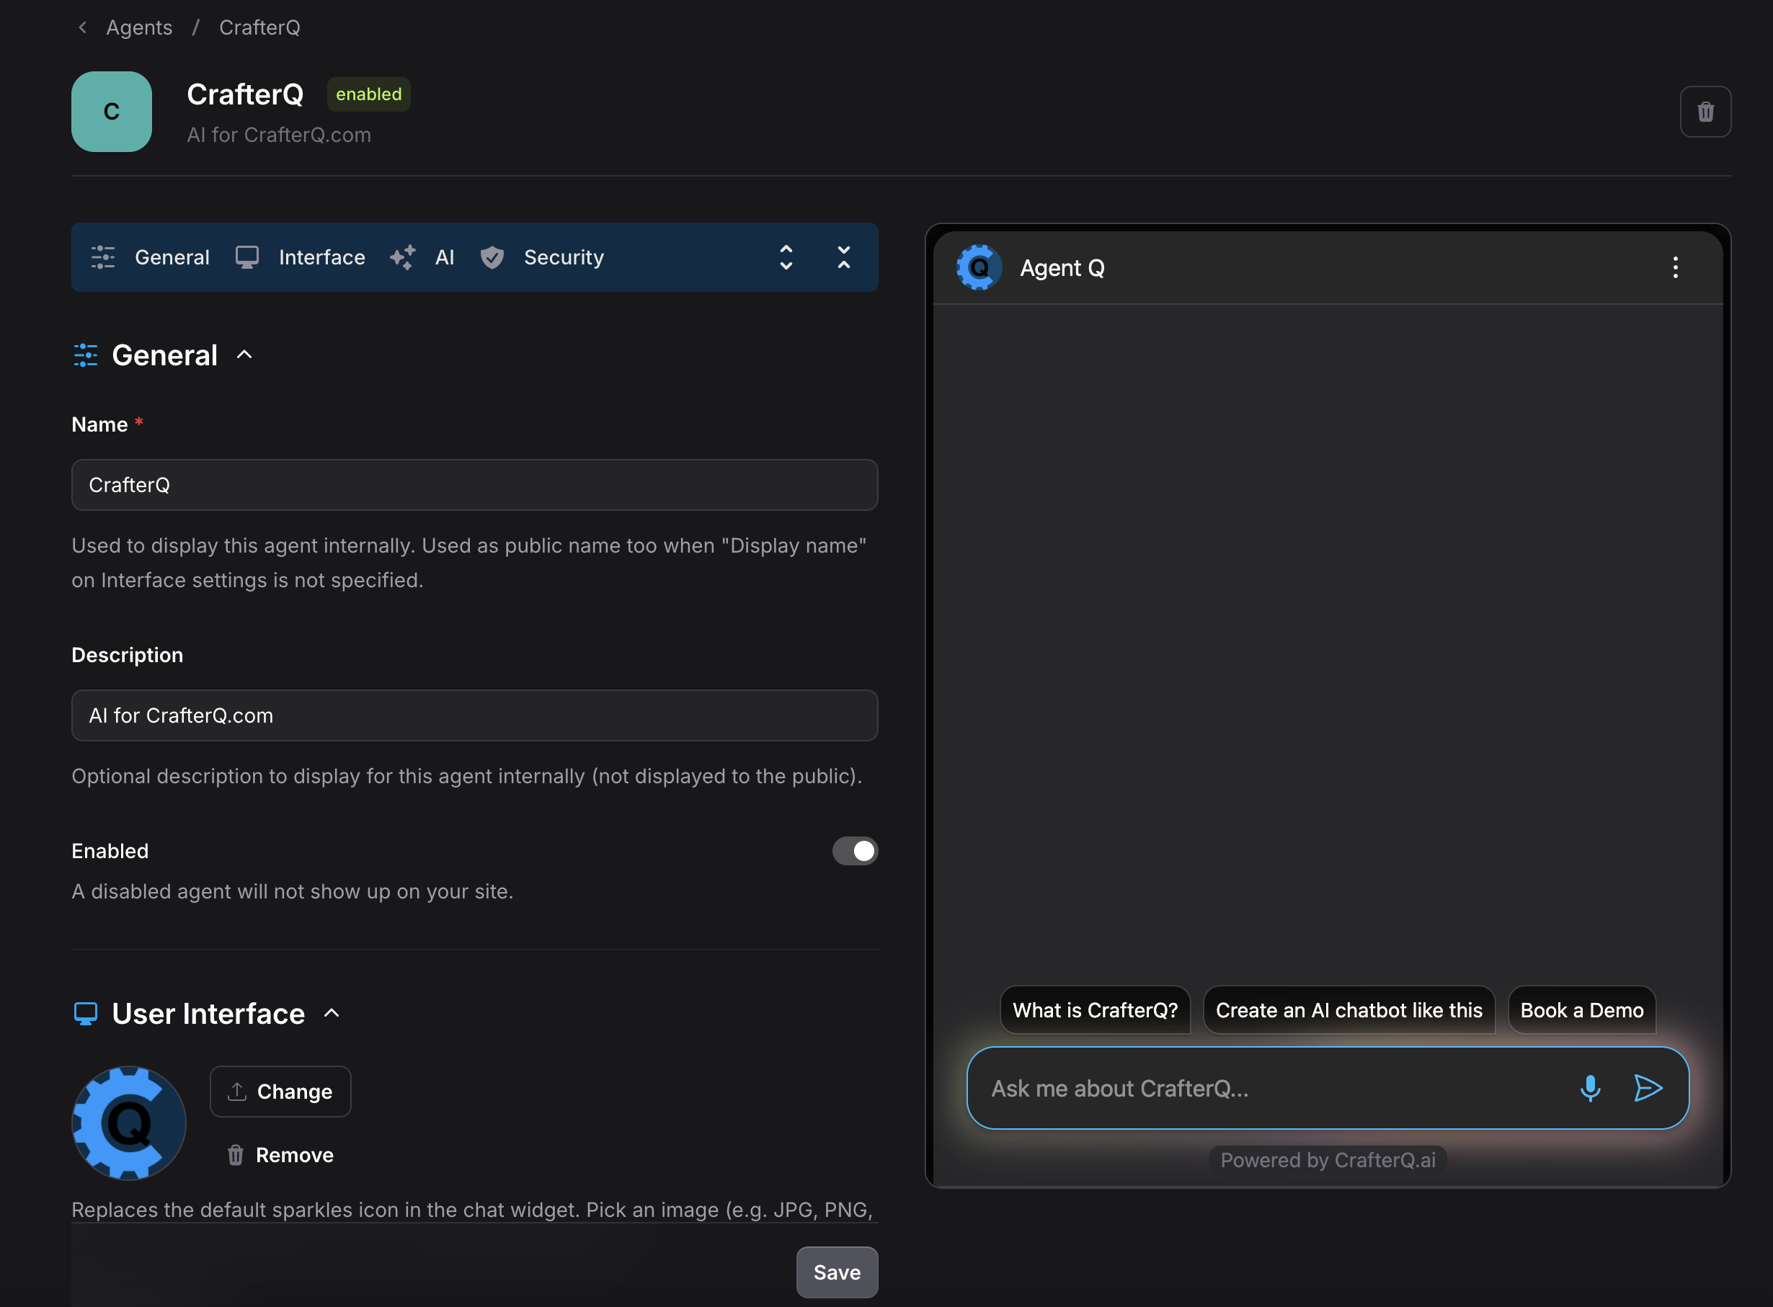This screenshot has height=1307, width=1773.
Task: Delete agent using the trash icon button
Action: [x=1705, y=112]
